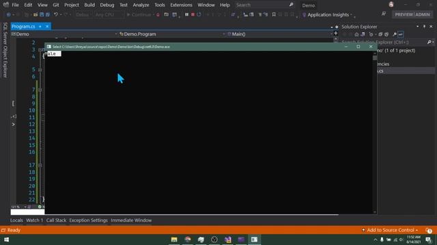The image size is (437, 245).
Task: Open the Main() member dropdown
Action: coord(280,34)
